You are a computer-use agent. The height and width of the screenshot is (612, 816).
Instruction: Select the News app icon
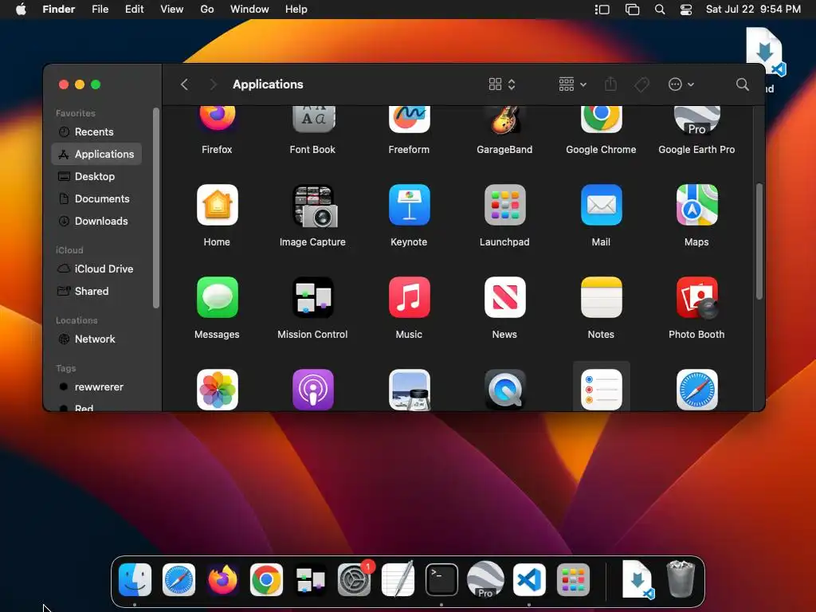coord(504,297)
